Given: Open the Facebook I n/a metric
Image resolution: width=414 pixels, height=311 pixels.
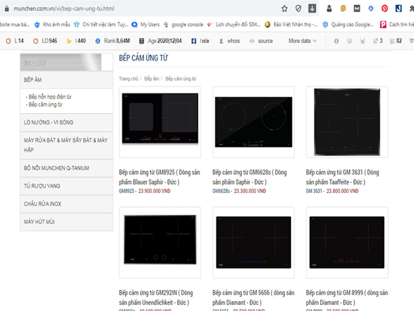Looking at the screenshot, I should [200, 41].
